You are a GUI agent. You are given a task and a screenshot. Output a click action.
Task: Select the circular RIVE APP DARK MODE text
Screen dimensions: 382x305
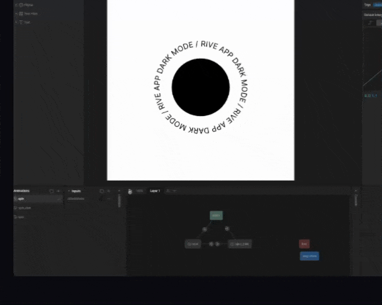point(201,87)
